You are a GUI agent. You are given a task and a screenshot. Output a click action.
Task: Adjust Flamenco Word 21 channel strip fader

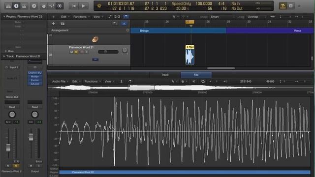[x=8, y=147]
